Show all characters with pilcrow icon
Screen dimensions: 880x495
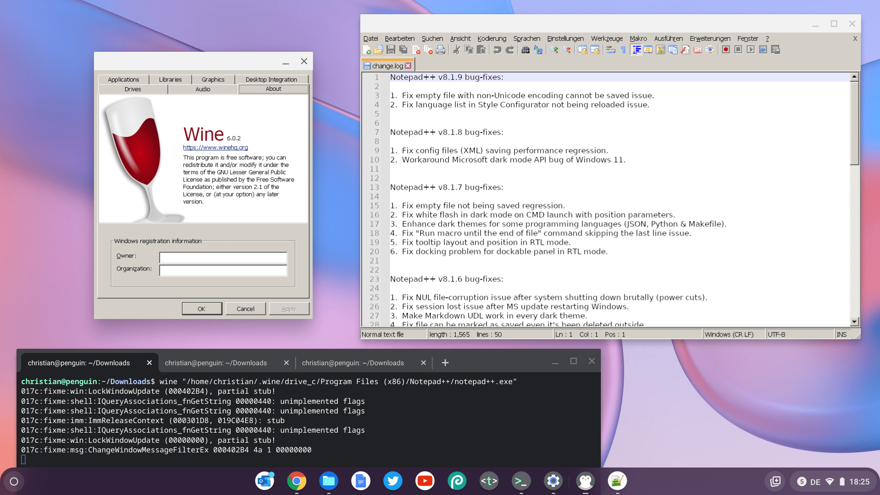coord(623,50)
